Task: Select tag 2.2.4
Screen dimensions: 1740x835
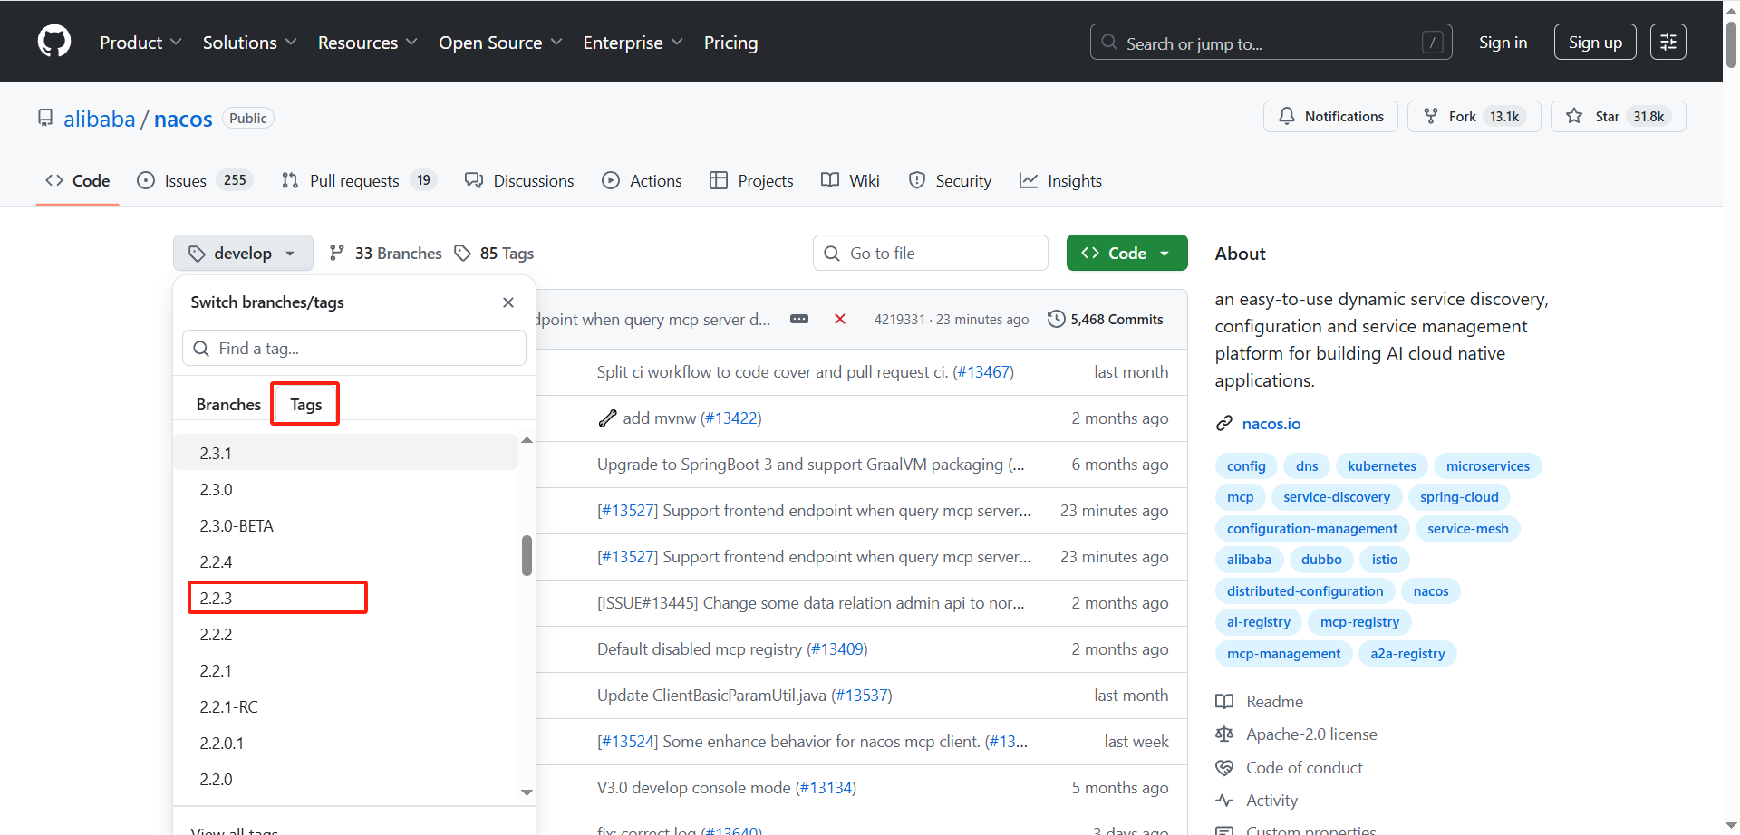Action: point(345,561)
